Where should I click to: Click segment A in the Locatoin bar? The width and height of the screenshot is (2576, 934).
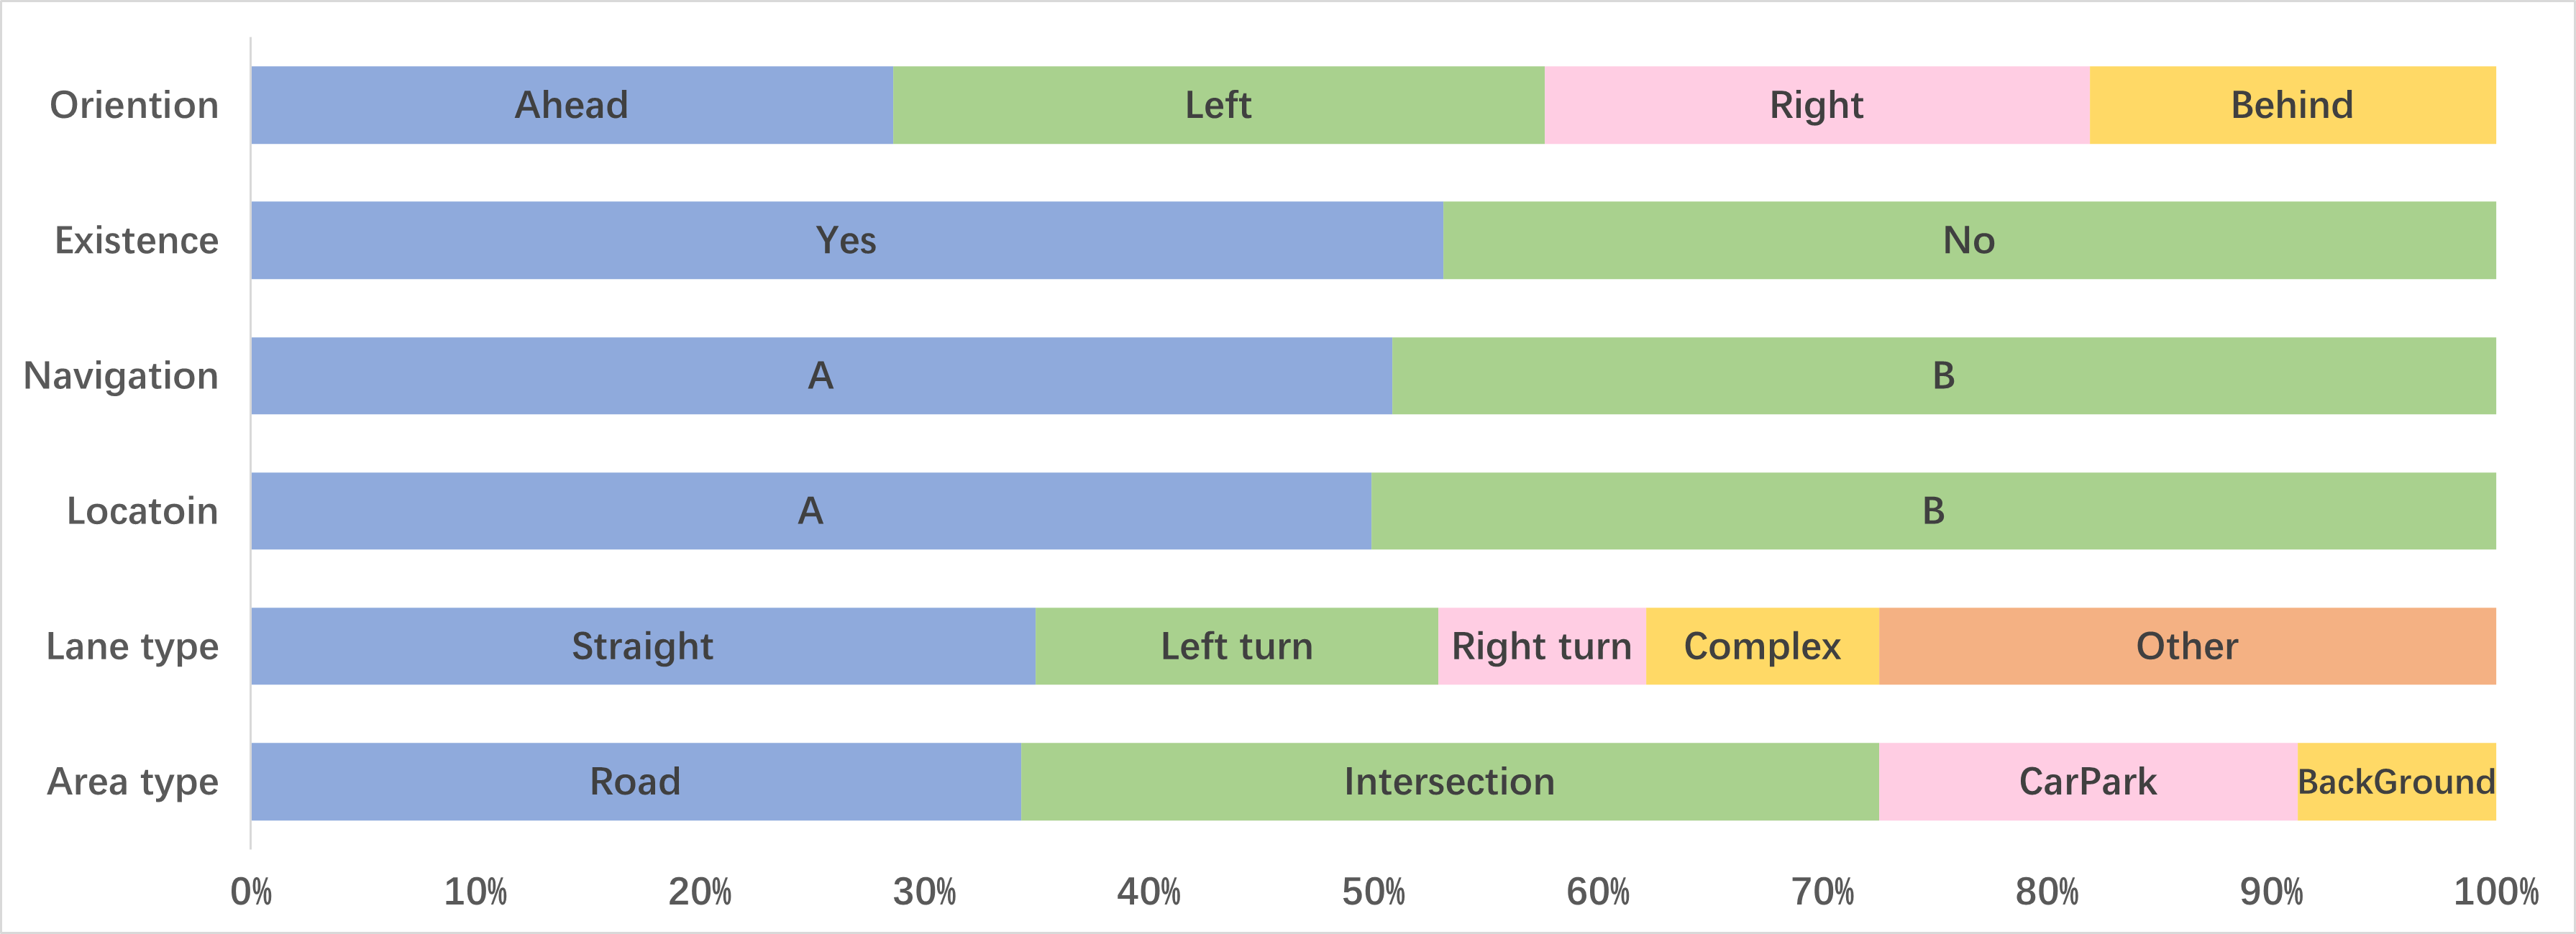tap(810, 511)
